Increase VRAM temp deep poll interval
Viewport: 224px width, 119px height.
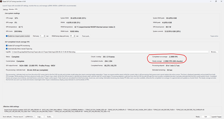(x=74, y=35)
